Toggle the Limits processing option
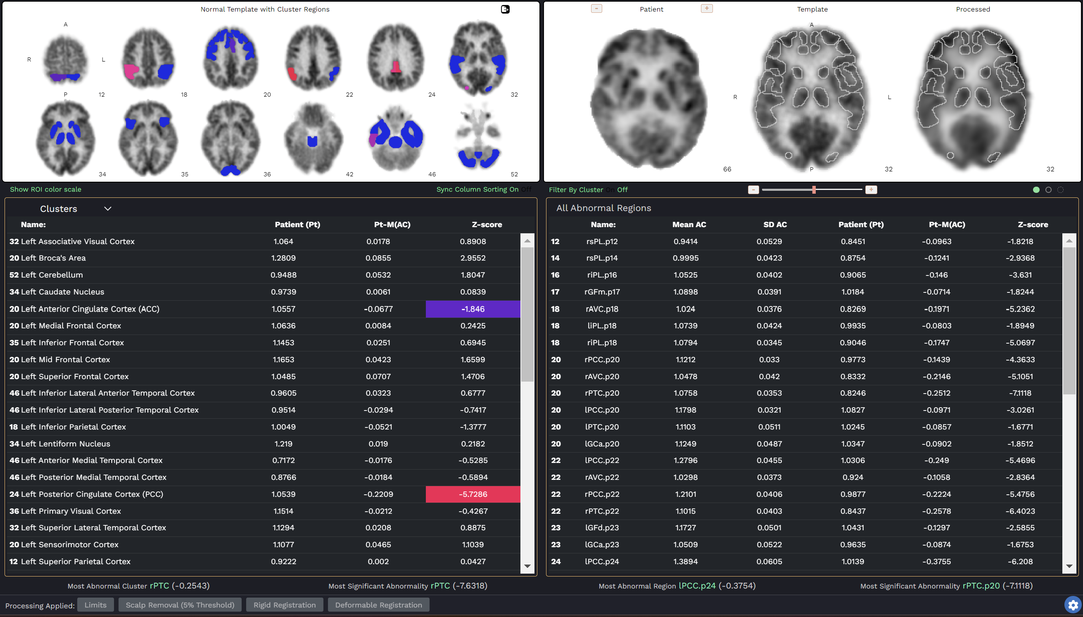The width and height of the screenshot is (1083, 617). (95, 605)
